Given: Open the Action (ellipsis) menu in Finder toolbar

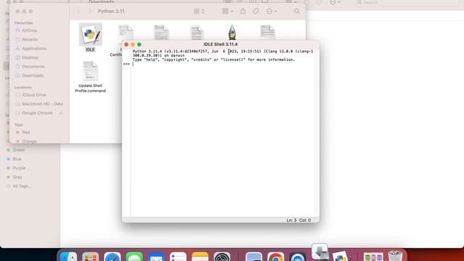Looking at the screenshot, I should coord(271,12).
